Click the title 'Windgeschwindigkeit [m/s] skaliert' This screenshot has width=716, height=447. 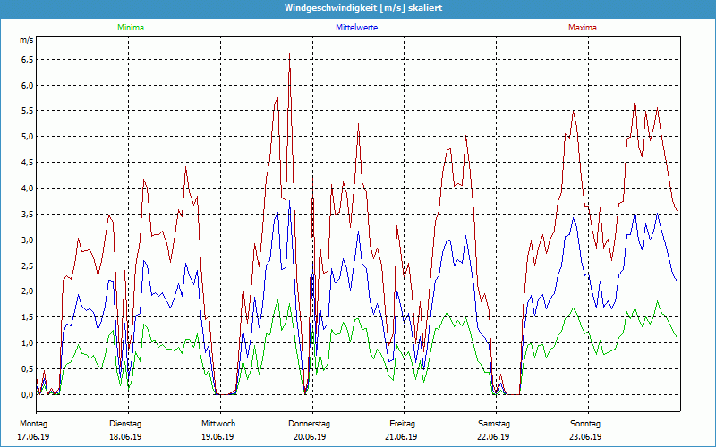(x=363, y=8)
